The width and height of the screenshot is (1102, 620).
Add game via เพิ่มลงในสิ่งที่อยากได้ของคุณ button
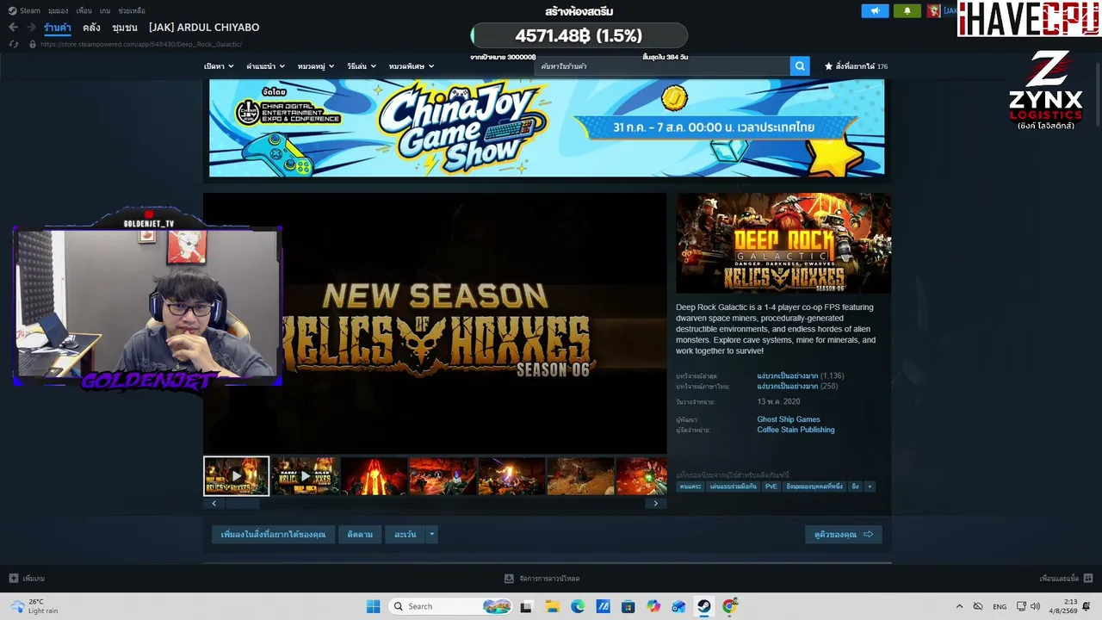click(x=273, y=535)
